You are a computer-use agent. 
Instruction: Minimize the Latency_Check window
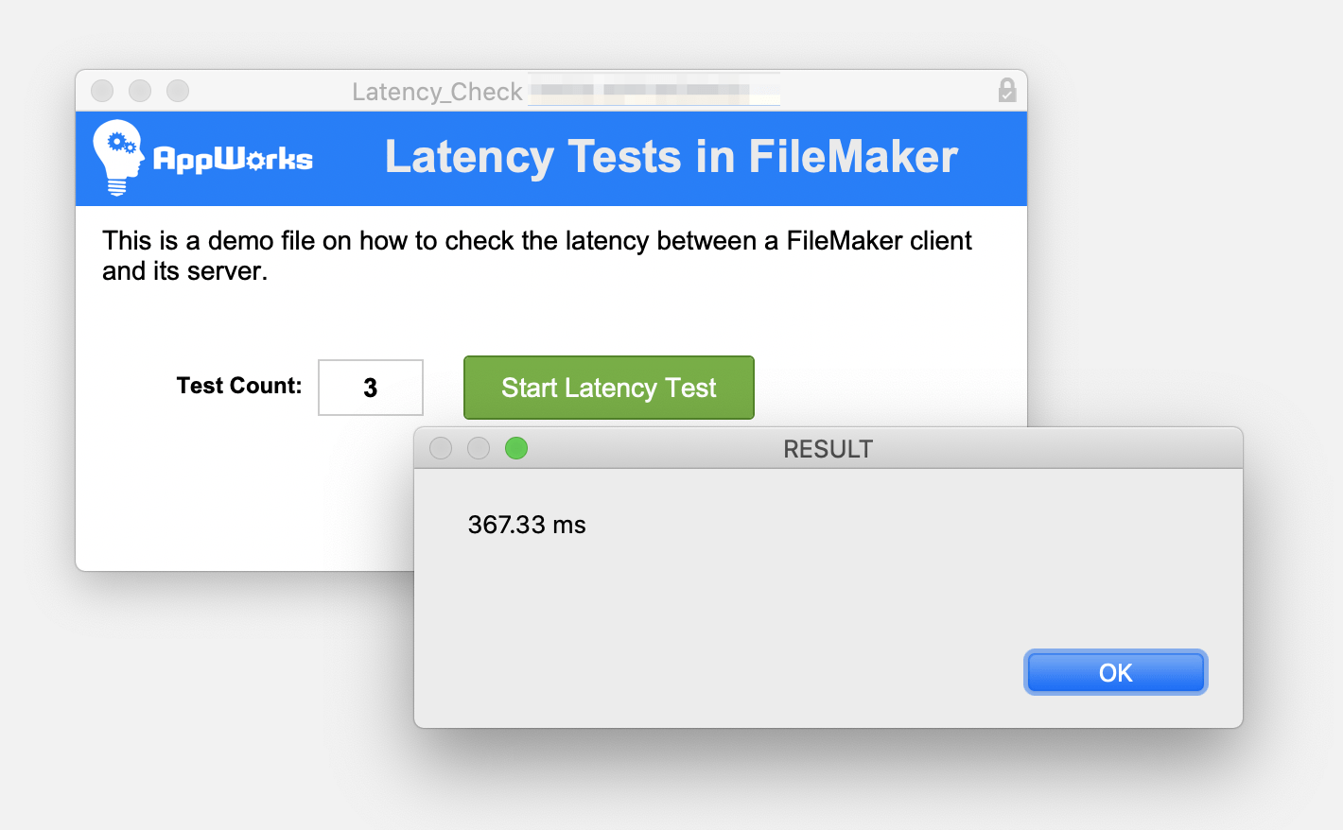pyautogui.click(x=140, y=91)
